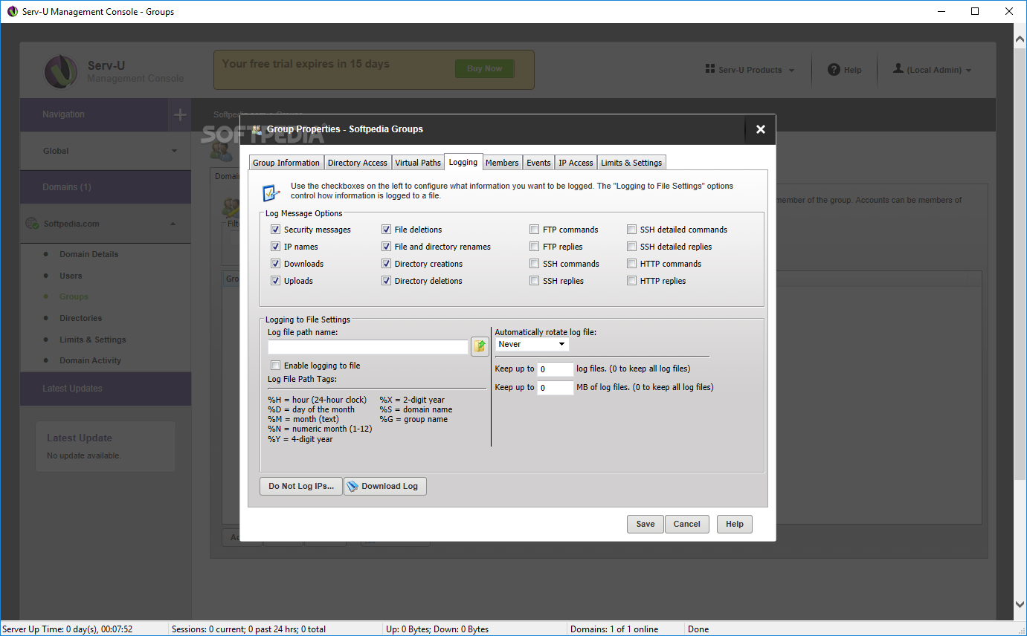This screenshot has height=636, width=1027.
Task: Check Enable logging to file
Action: click(x=276, y=366)
